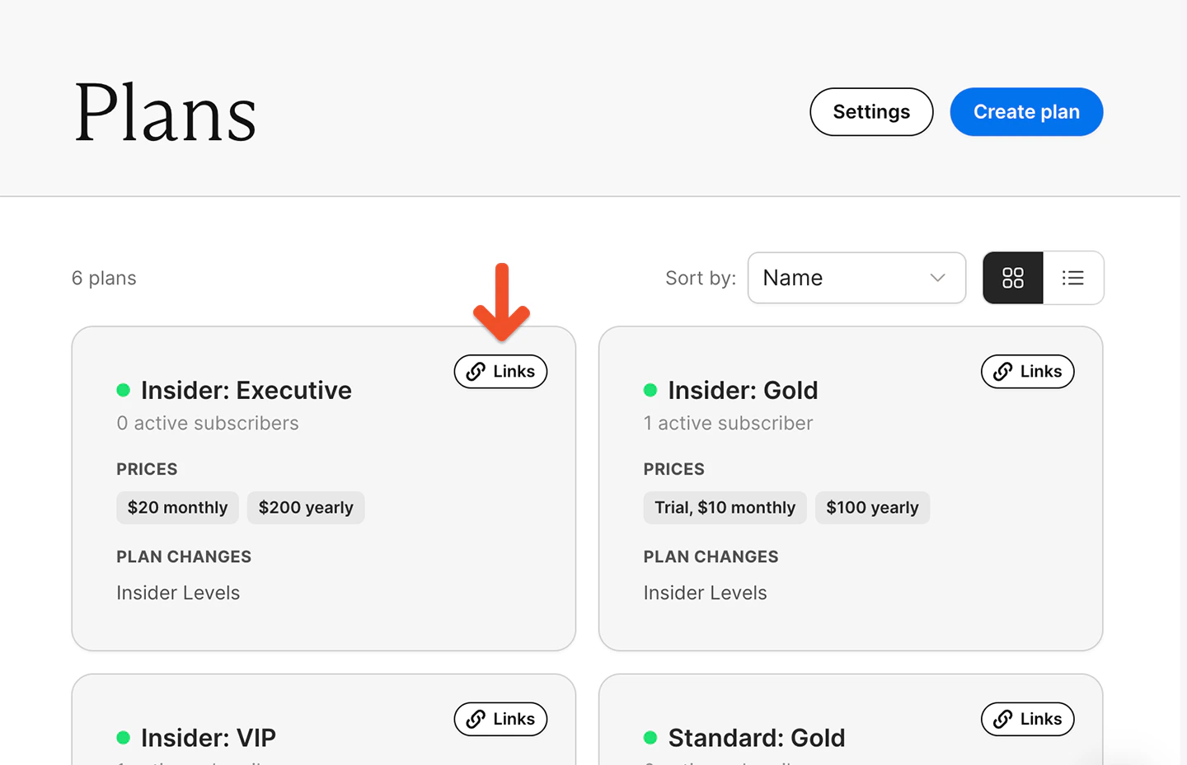Click the Create plan button

[x=1026, y=111]
